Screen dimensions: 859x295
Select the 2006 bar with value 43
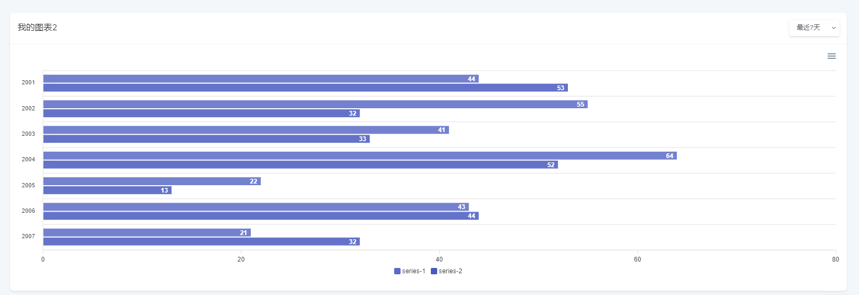256,207
